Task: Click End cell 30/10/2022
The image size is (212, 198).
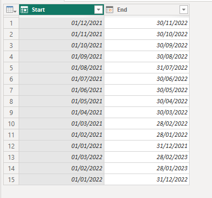Action: 146,34
